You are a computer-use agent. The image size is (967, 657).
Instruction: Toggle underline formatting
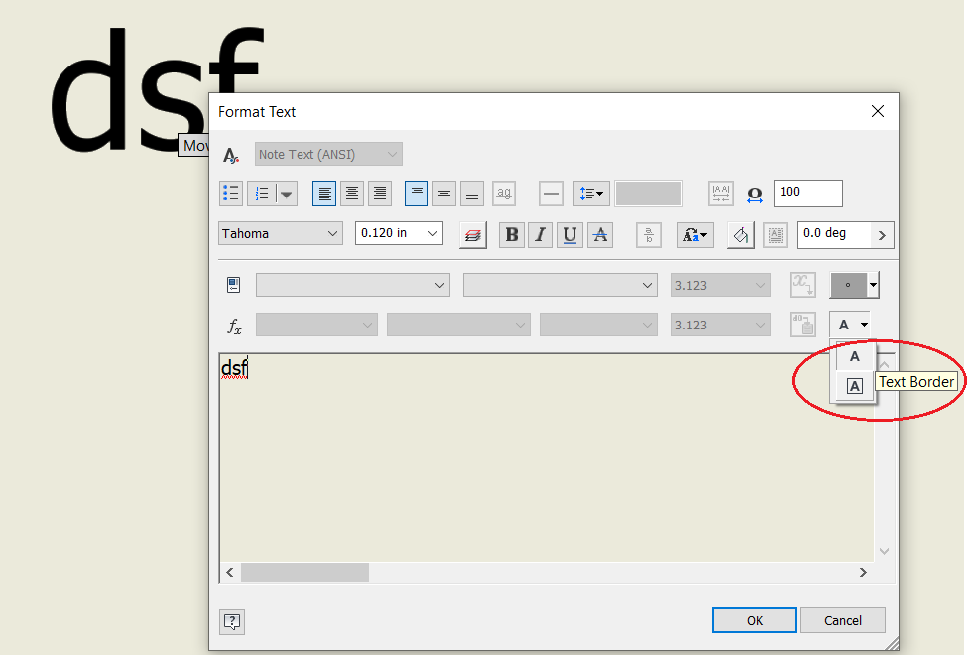pos(569,235)
